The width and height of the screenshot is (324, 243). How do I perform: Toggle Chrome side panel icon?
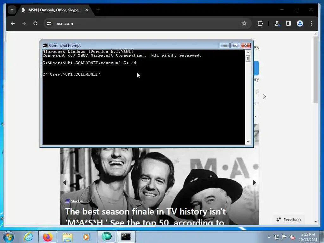tap(289, 23)
